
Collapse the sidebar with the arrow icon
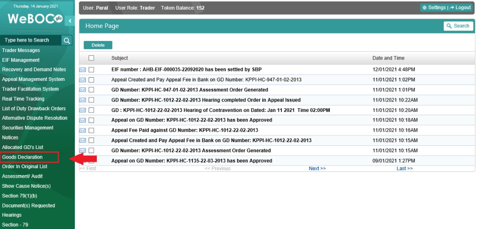coord(69,21)
